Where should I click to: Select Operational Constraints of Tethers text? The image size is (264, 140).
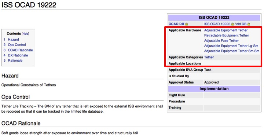29,85
